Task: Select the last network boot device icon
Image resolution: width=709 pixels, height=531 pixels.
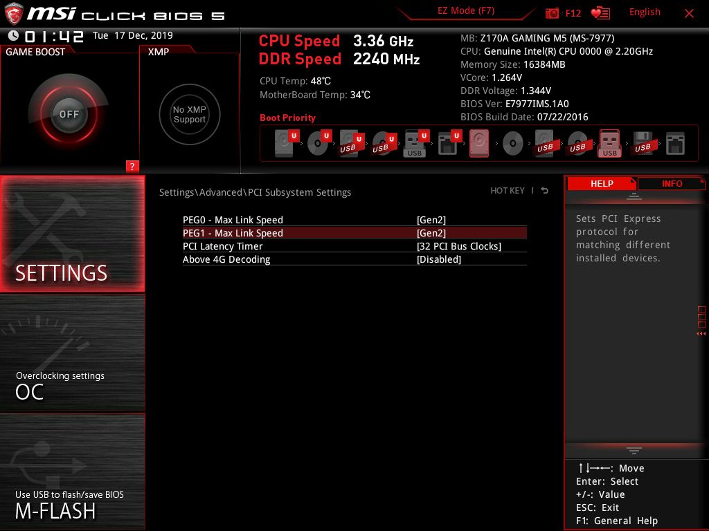Action: click(675, 144)
